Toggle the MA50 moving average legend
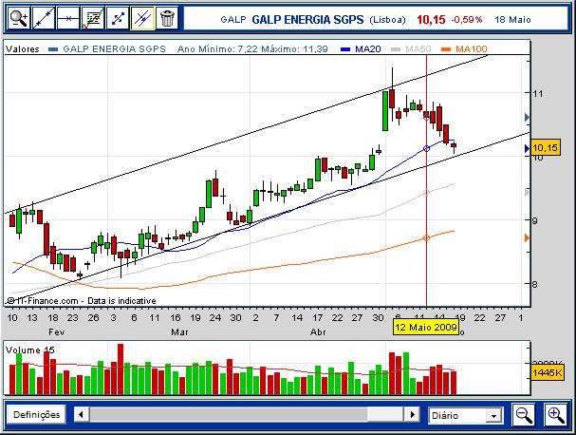The height and width of the screenshot is (435, 576). coord(412,48)
